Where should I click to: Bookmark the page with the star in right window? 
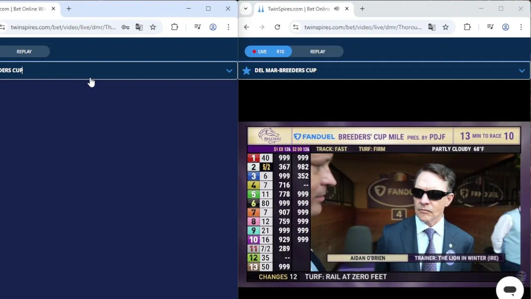click(445, 27)
